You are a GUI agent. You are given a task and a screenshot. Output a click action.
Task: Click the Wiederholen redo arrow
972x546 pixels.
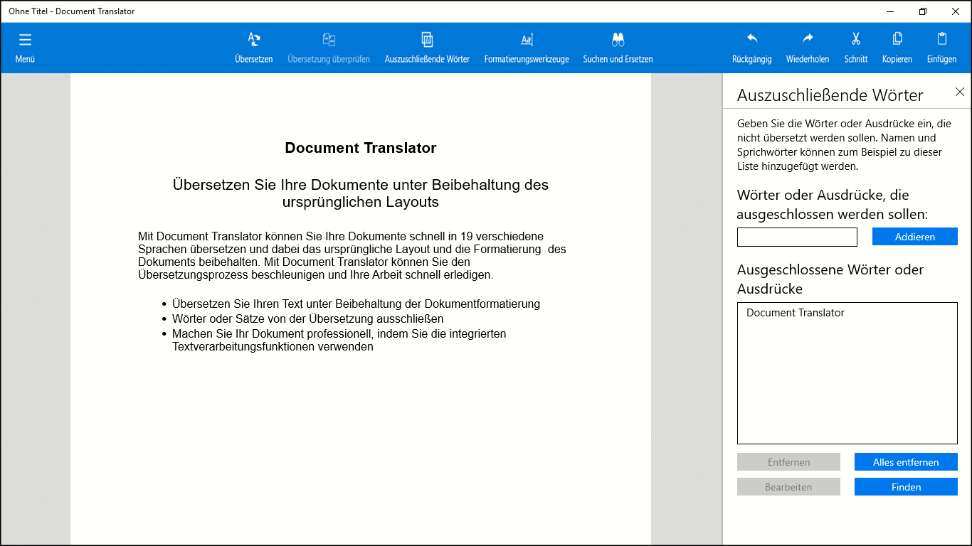point(807,39)
